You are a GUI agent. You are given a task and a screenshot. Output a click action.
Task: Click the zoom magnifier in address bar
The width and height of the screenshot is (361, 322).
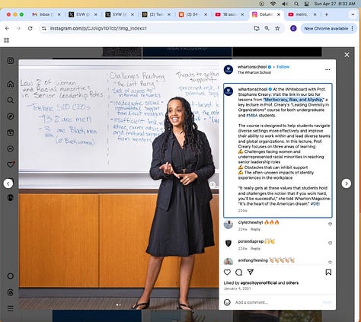tap(267, 28)
